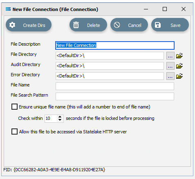Allow file access via Statelake HTTP server
195x179 pixels.
click(14, 132)
